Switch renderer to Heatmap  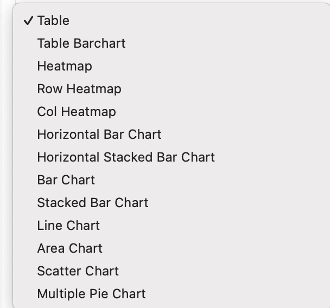click(x=65, y=66)
